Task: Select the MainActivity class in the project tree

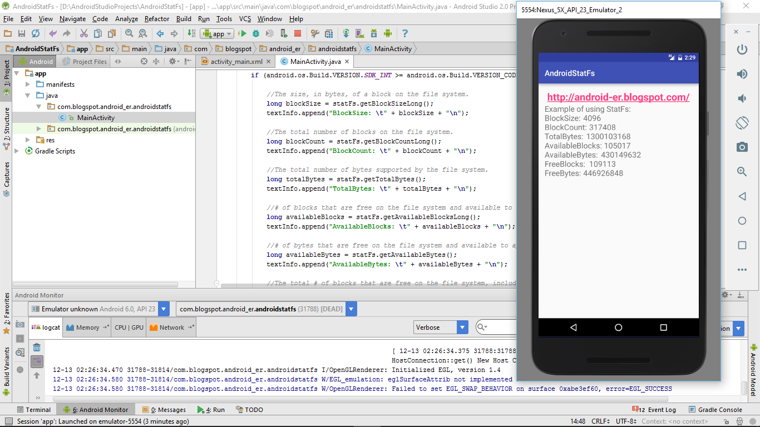Action: click(96, 118)
